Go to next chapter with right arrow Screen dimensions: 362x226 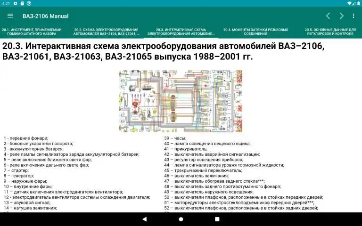coord(341,16)
